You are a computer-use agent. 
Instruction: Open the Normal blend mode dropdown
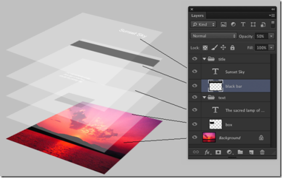pos(214,36)
